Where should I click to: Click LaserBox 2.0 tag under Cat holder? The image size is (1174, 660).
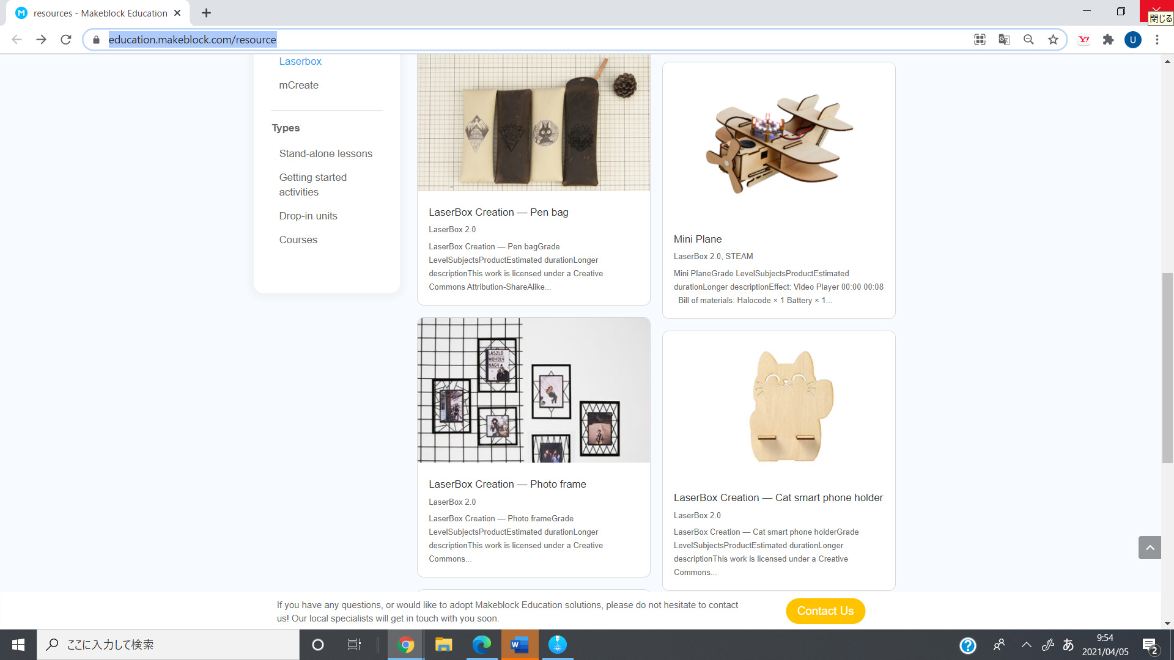tap(698, 515)
